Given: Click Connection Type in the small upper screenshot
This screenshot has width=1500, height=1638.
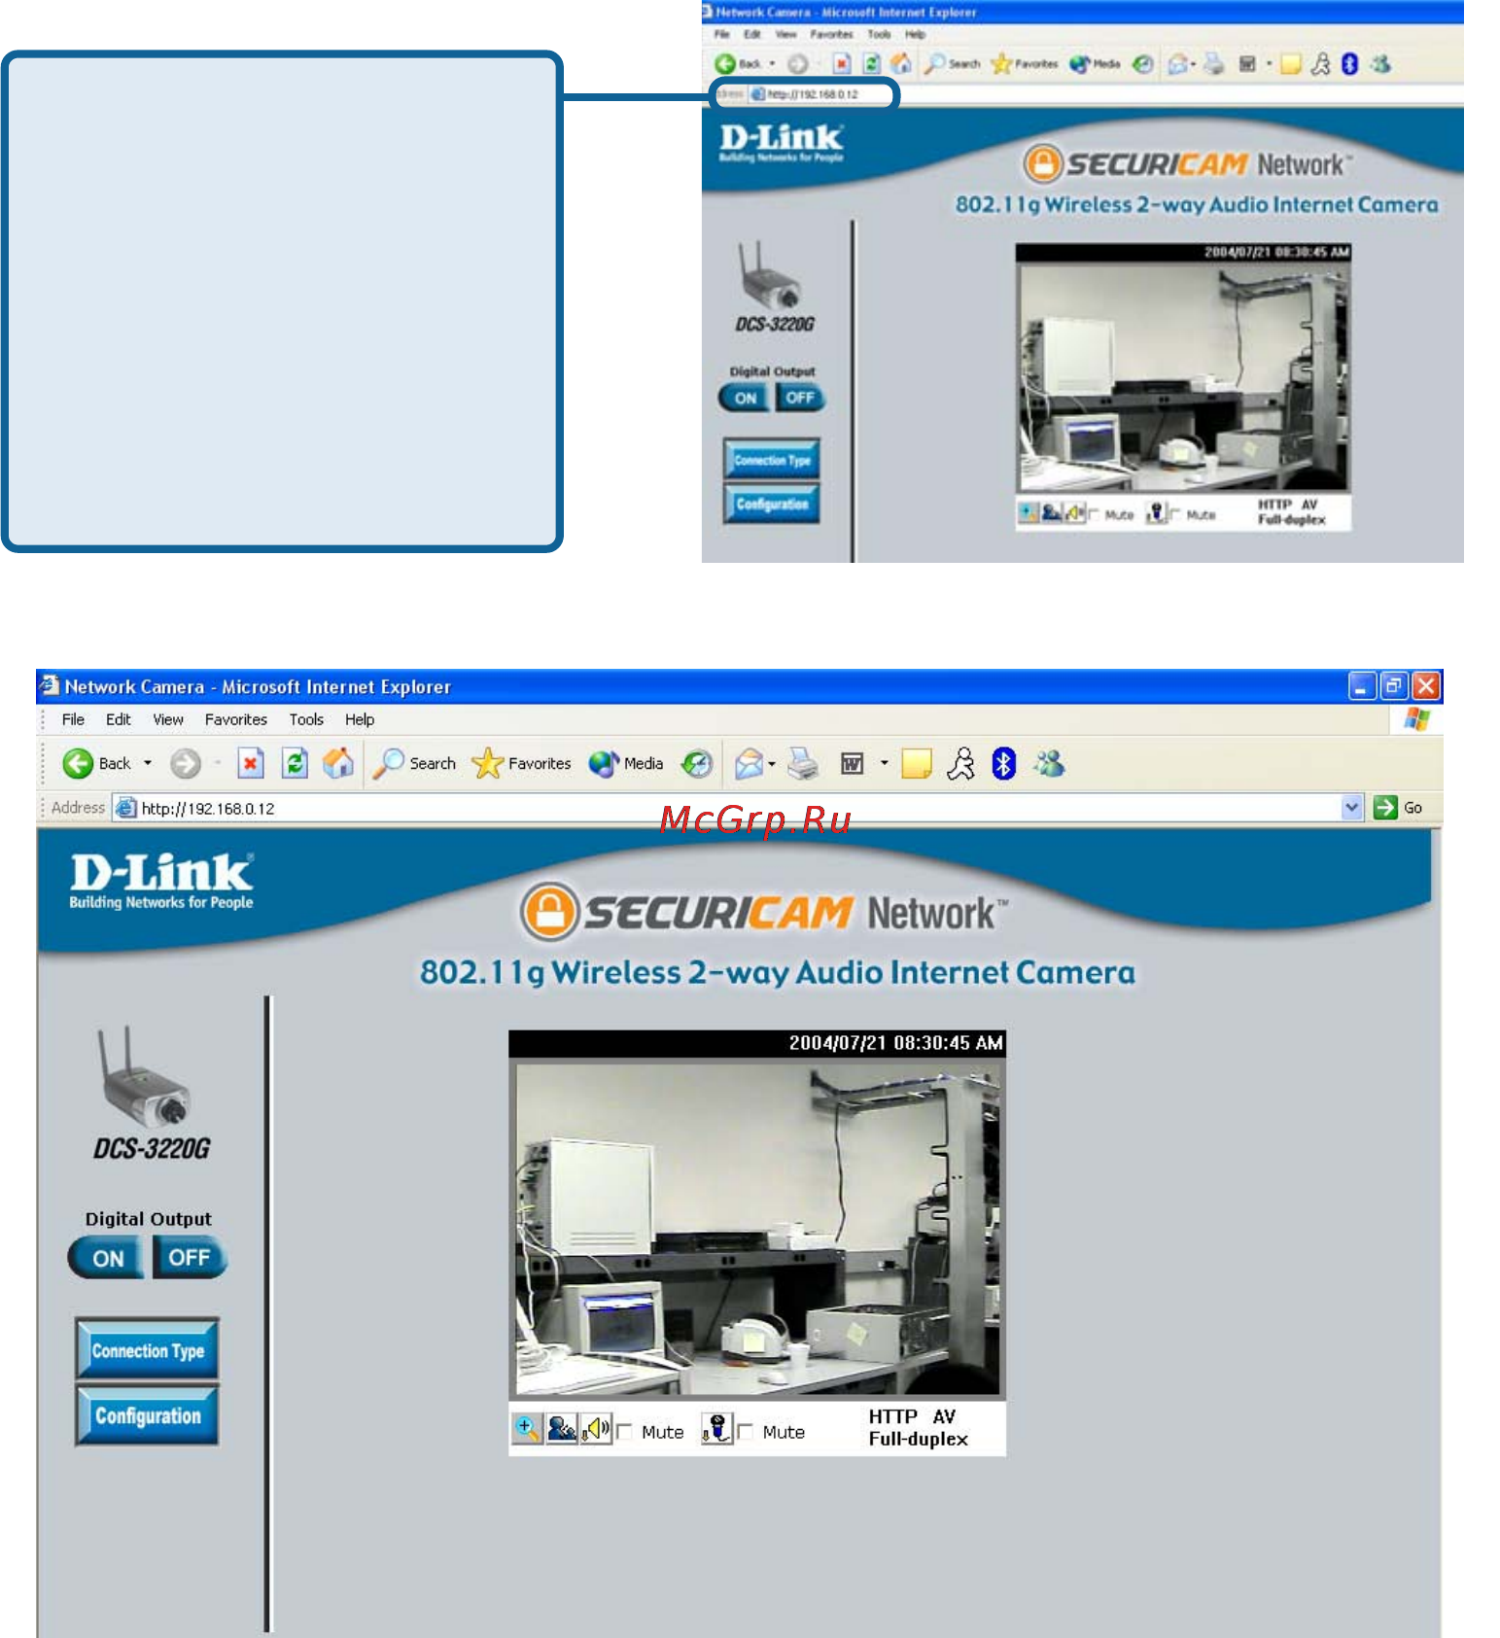Looking at the screenshot, I should tap(772, 459).
